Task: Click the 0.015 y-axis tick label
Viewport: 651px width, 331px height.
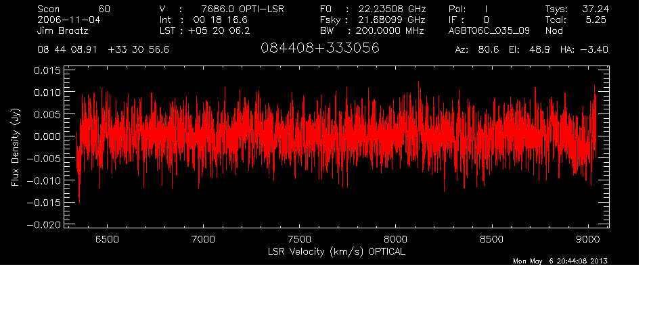Action: (x=47, y=70)
